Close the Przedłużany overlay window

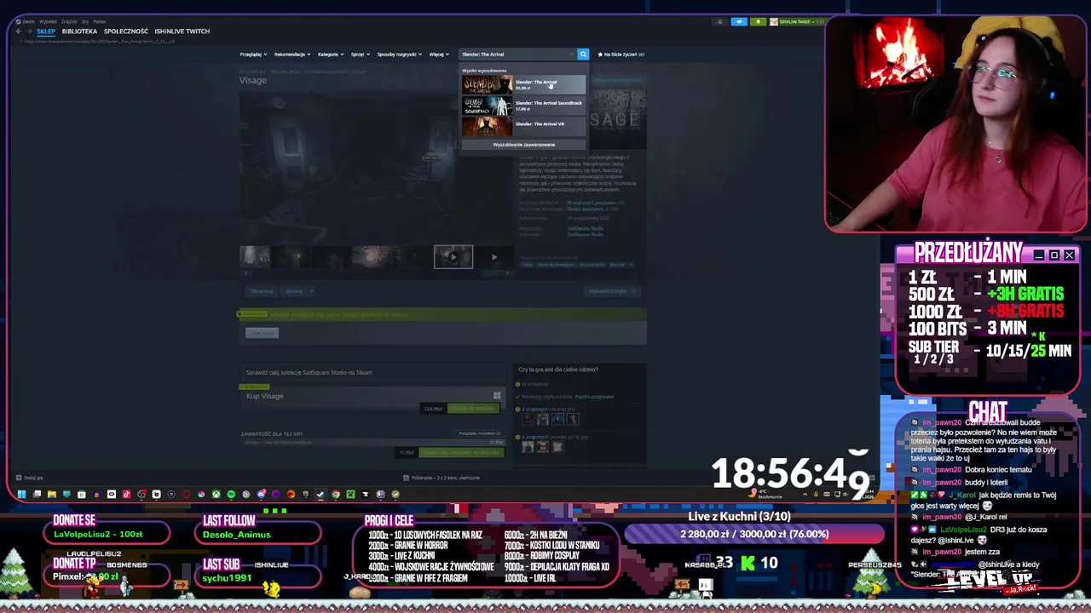[x=1069, y=255]
